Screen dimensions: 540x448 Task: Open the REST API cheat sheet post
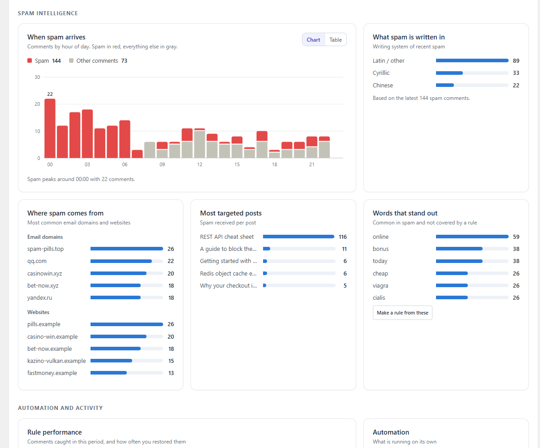(x=227, y=237)
